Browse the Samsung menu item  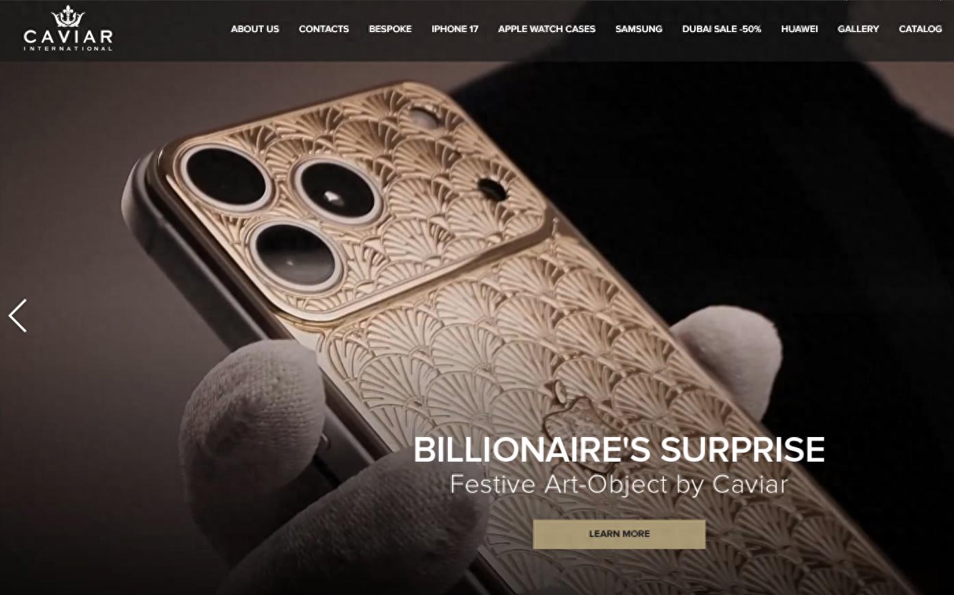(x=639, y=29)
